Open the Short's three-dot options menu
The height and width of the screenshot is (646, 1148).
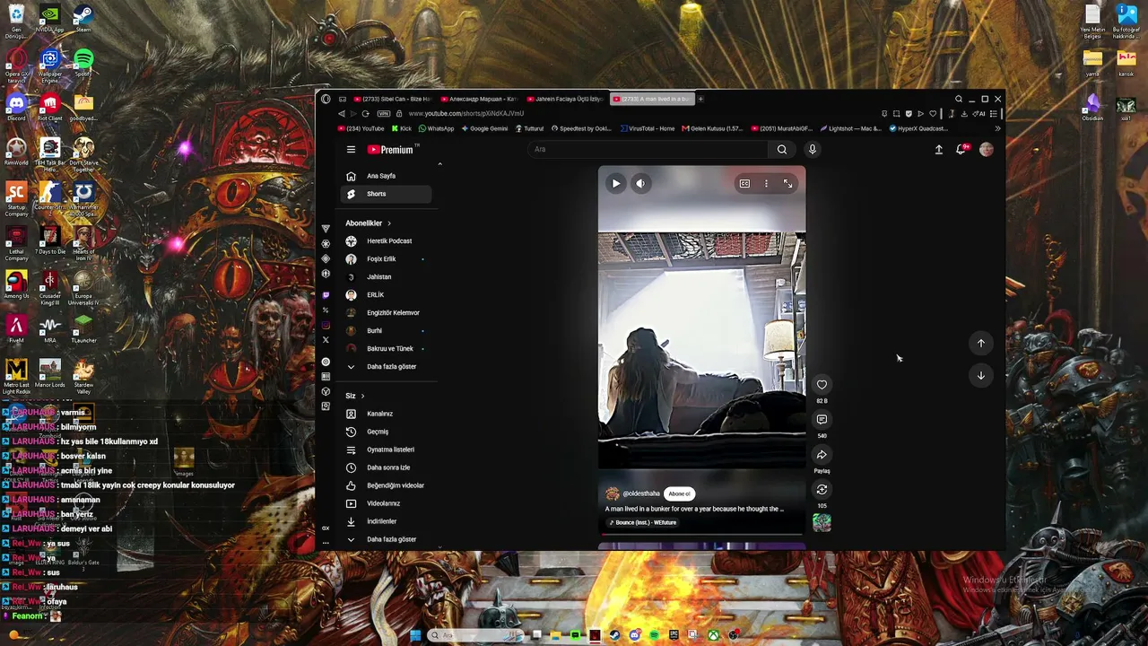click(x=766, y=183)
